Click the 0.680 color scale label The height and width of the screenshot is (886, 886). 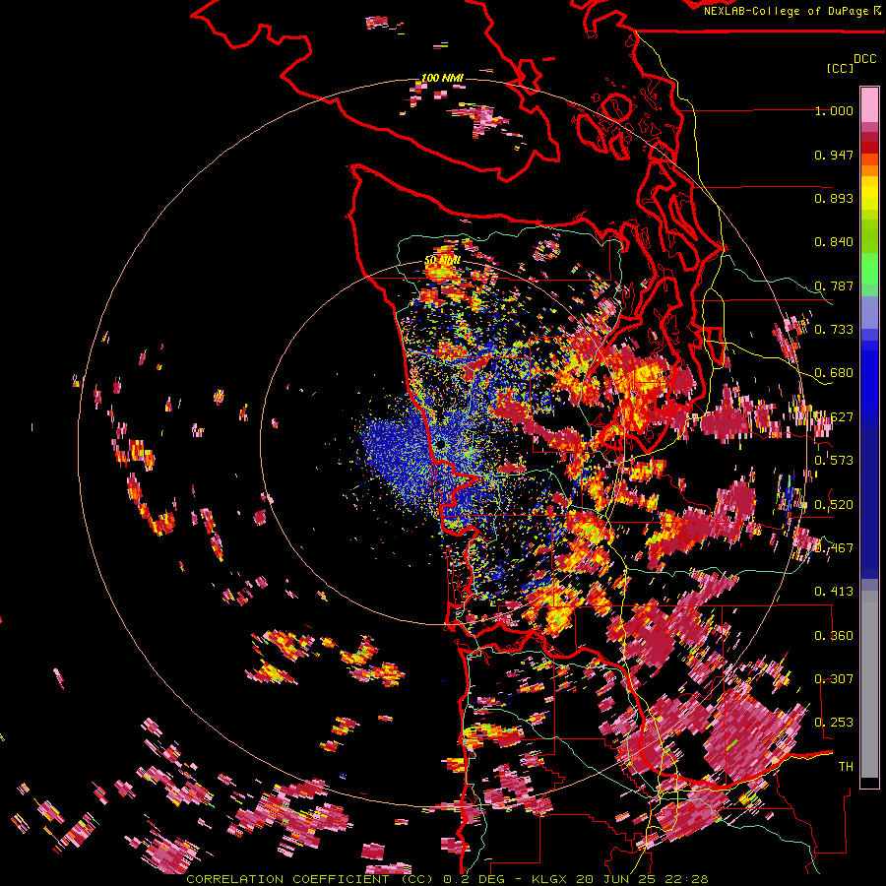834,373
